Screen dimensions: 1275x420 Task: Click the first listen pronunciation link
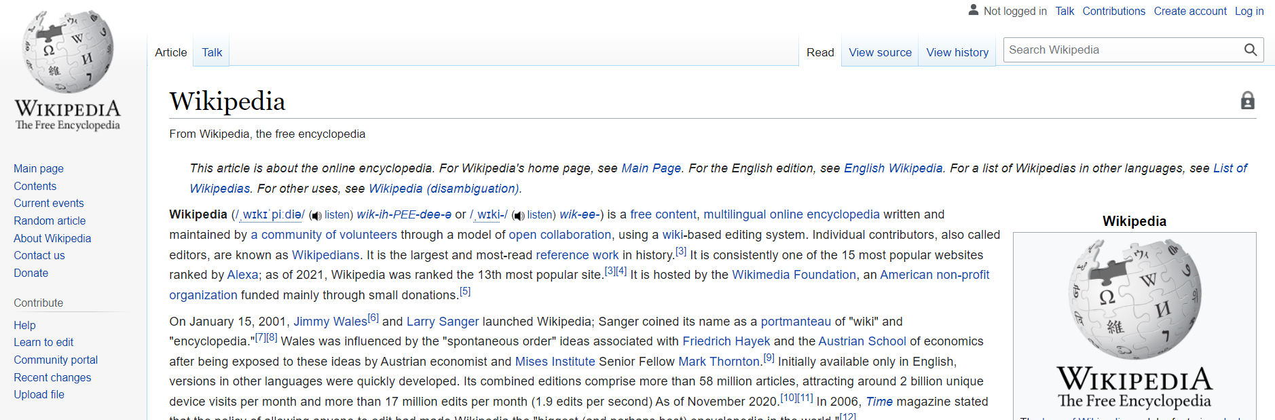[x=337, y=215]
